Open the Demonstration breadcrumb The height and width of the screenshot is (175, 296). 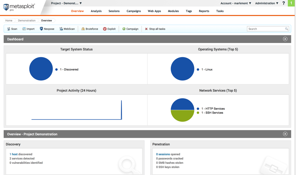tap(27, 20)
